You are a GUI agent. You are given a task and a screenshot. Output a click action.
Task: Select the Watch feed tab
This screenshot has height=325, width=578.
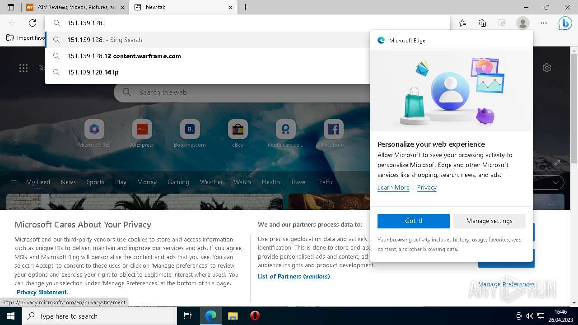(242, 182)
